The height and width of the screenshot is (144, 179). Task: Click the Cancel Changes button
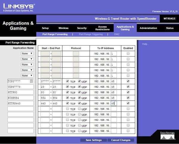[121, 140]
